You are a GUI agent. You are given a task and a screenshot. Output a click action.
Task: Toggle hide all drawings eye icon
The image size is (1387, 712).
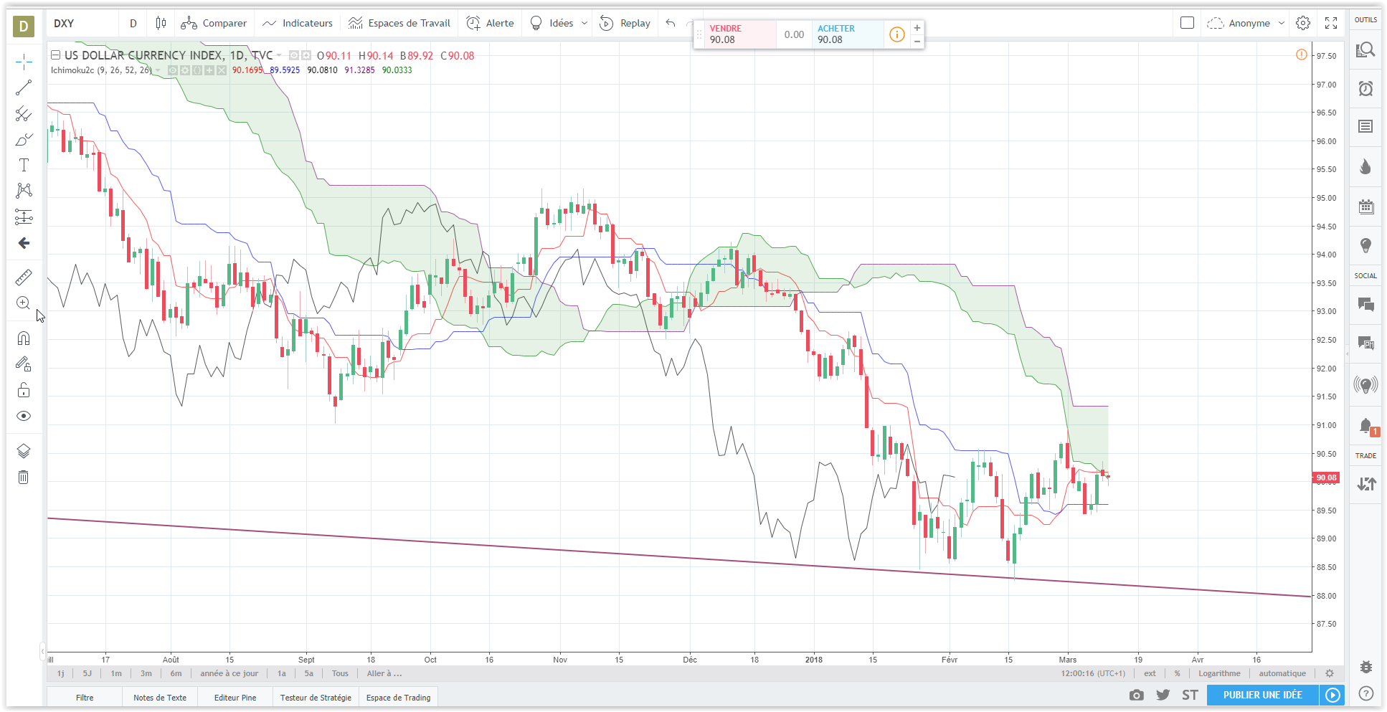[x=24, y=416]
